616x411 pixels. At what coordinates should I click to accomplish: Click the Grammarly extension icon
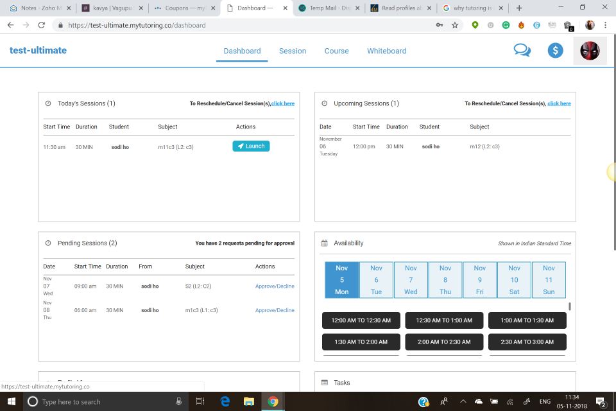tap(506, 25)
